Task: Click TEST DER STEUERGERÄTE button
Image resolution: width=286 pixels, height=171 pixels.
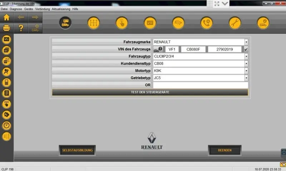Action: tap(150, 92)
